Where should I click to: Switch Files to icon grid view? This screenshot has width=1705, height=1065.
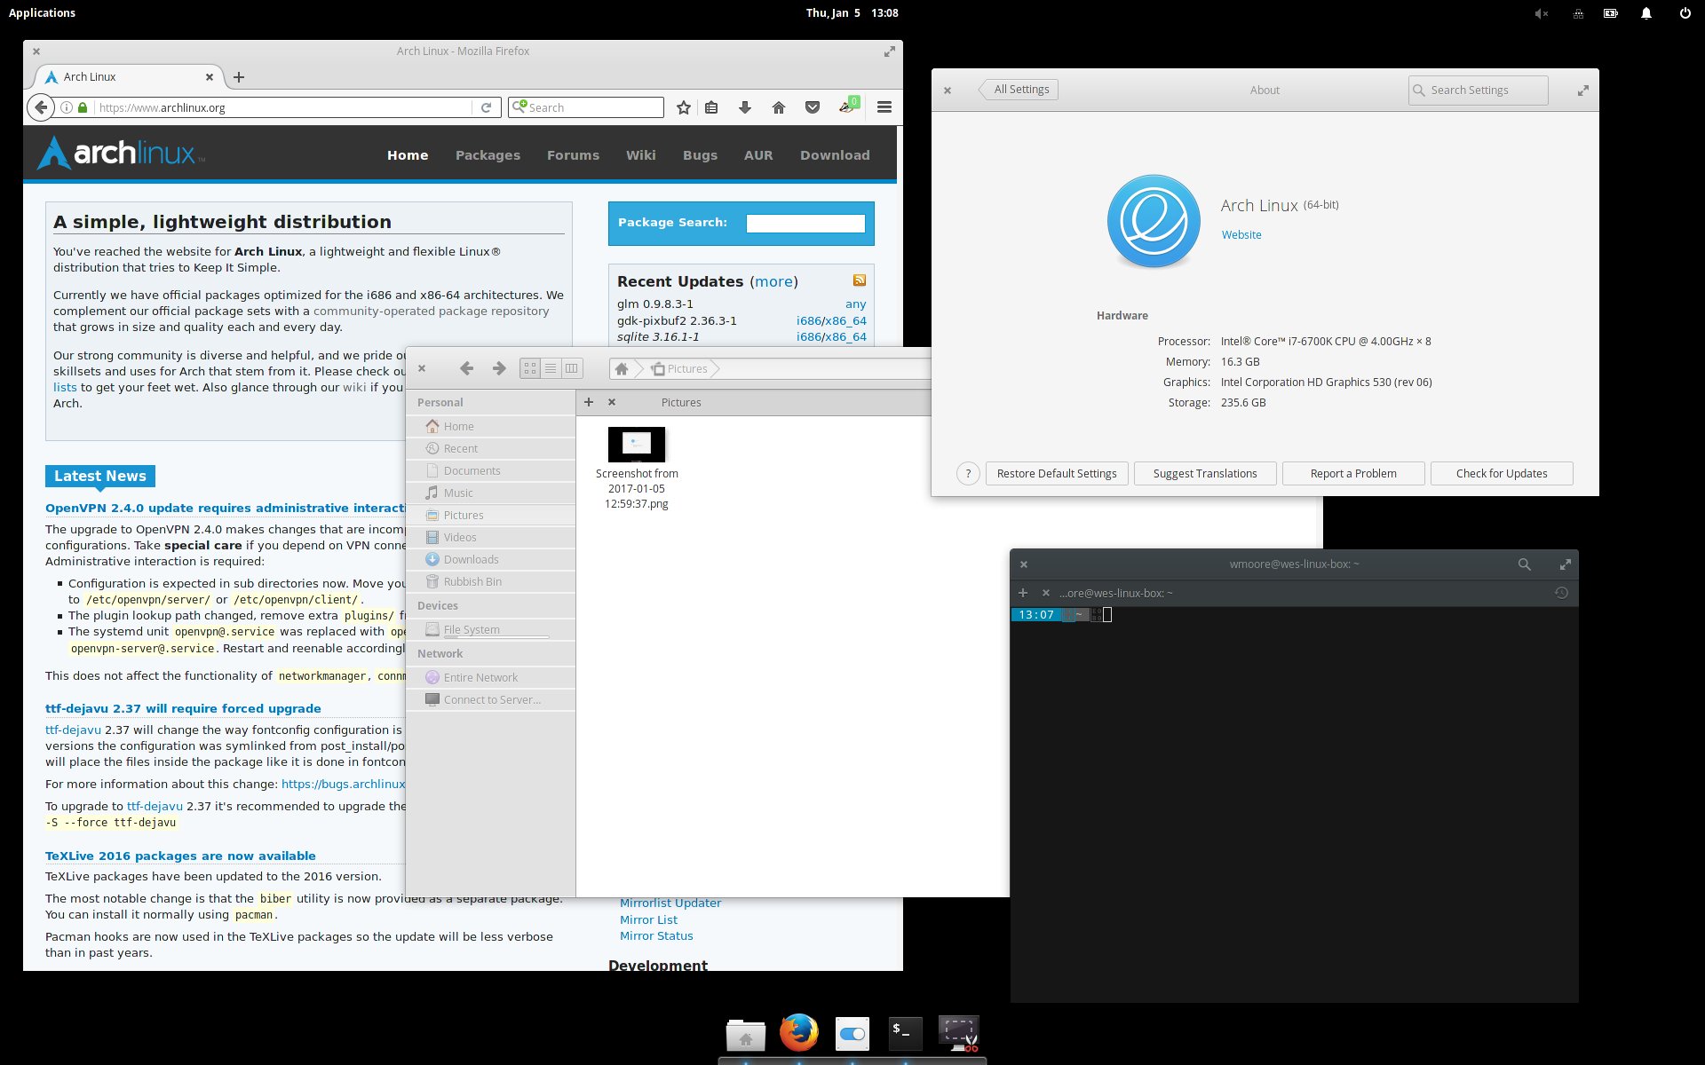click(x=530, y=368)
